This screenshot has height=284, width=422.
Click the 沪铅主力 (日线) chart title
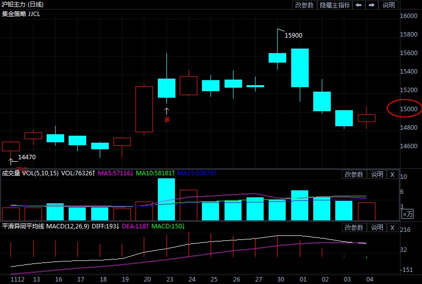pos(23,5)
